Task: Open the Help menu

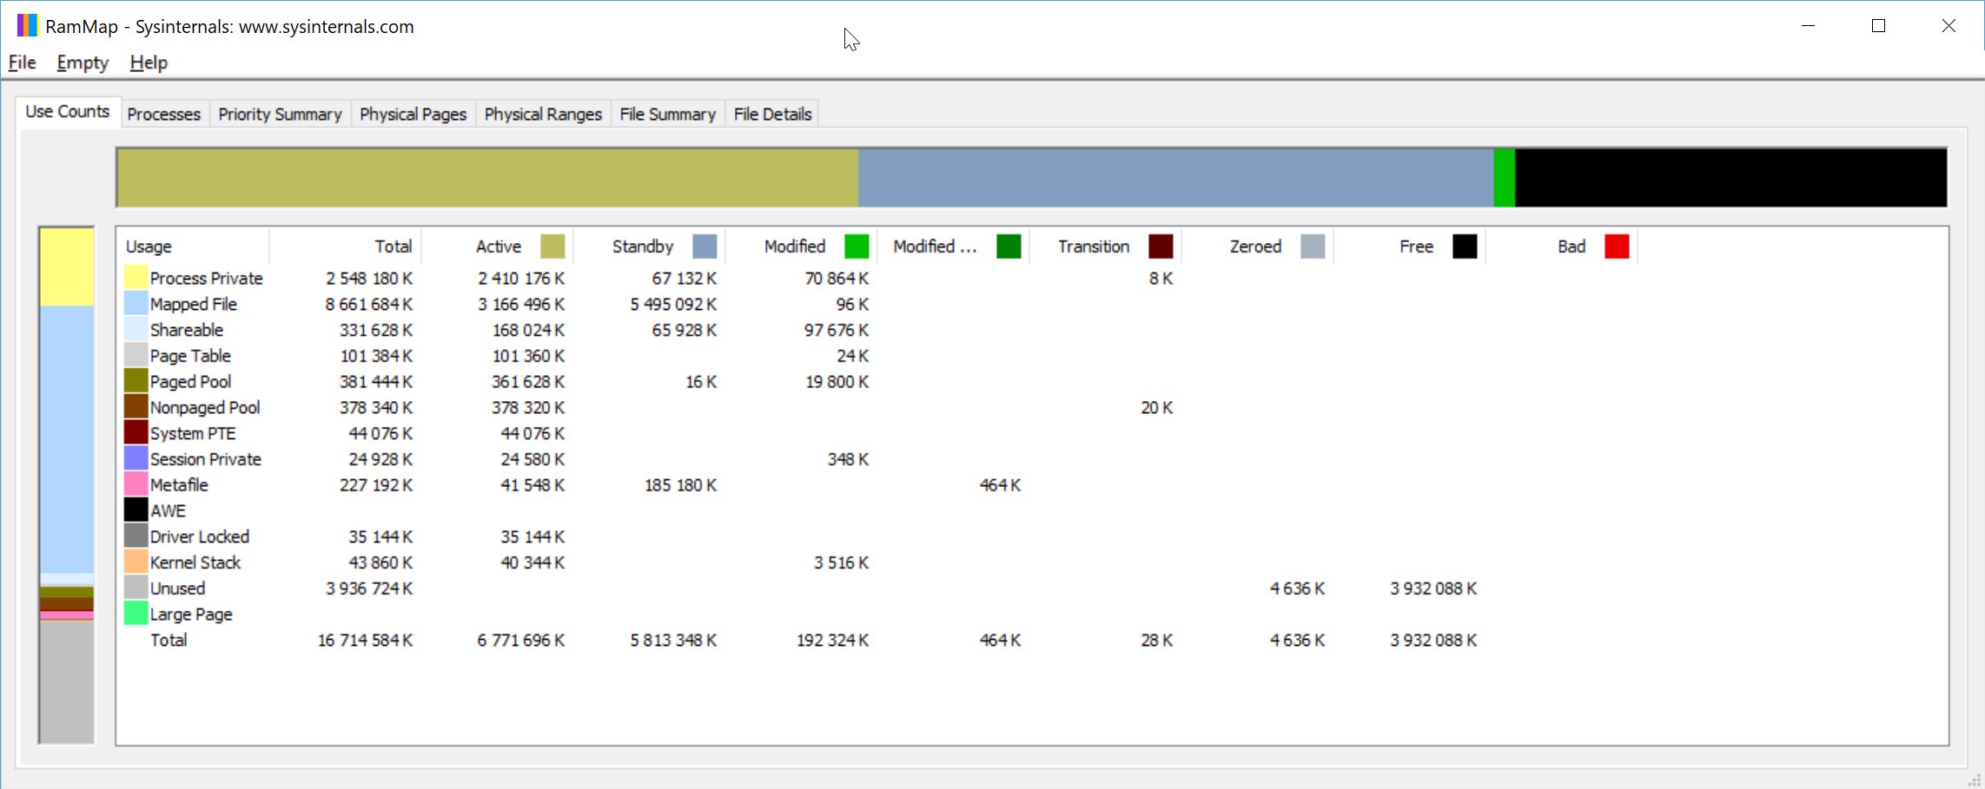Action: 149,62
